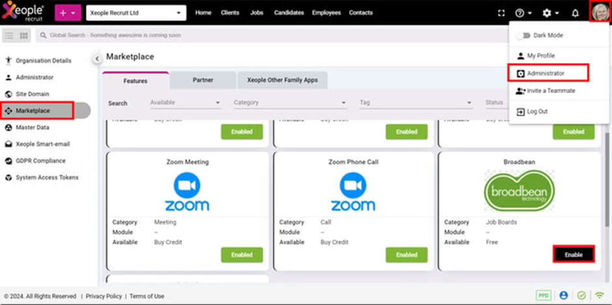Screen dimensions: 612x305
Task: Open the Xeople Recruit Ltd organisation dropdown
Action: [x=136, y=13]
